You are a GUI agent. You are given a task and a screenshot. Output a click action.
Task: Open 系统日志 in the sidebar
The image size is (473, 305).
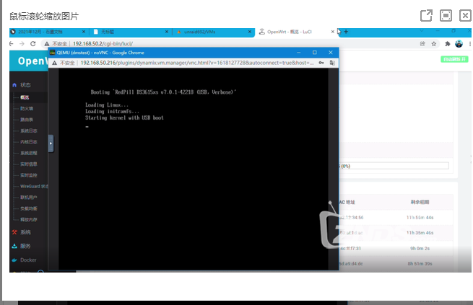pos(29,131)
